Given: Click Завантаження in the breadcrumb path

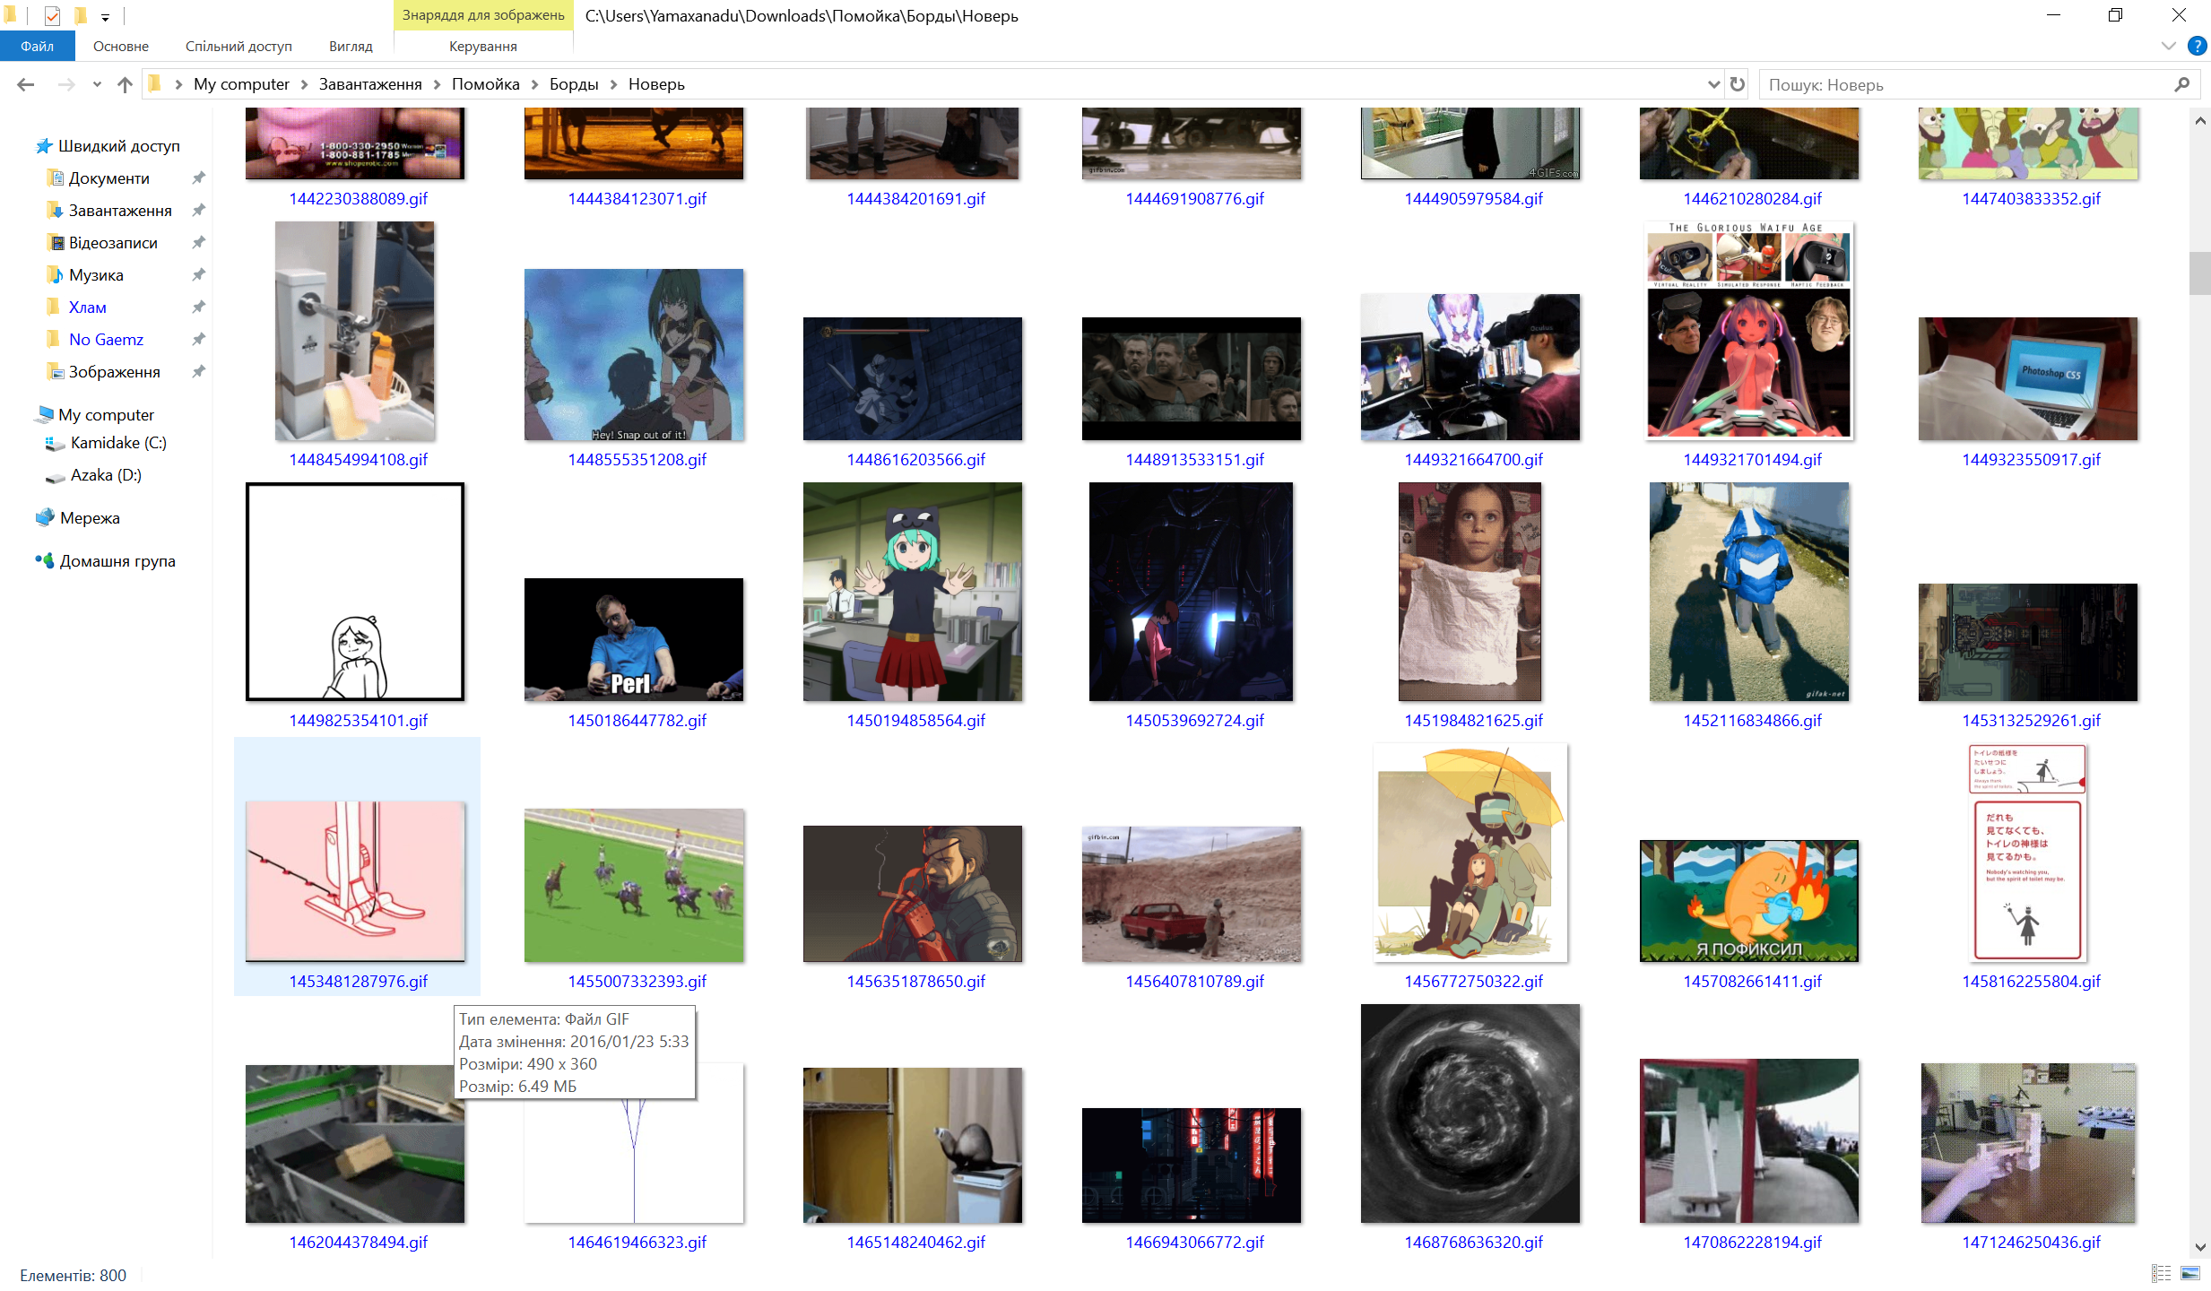Looking at the screenshot, I should [x=370, y=84].
